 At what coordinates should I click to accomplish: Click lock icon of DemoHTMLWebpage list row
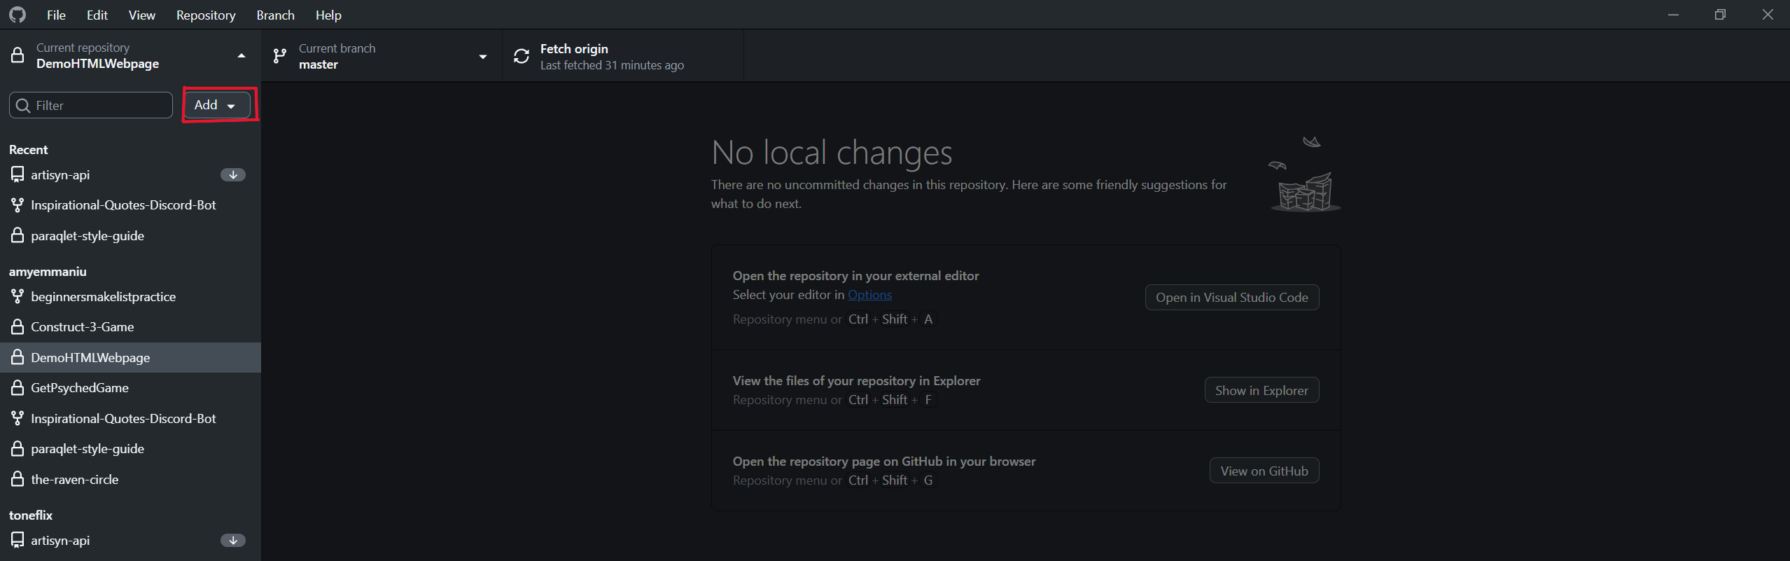(18, 357)
